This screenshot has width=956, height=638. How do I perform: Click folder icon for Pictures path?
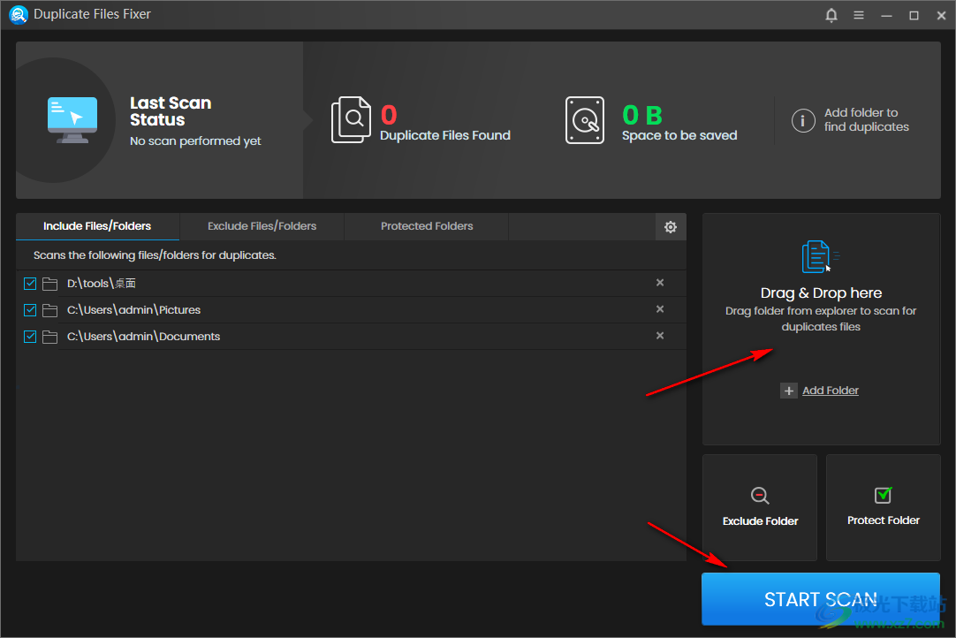click(50, 310)
